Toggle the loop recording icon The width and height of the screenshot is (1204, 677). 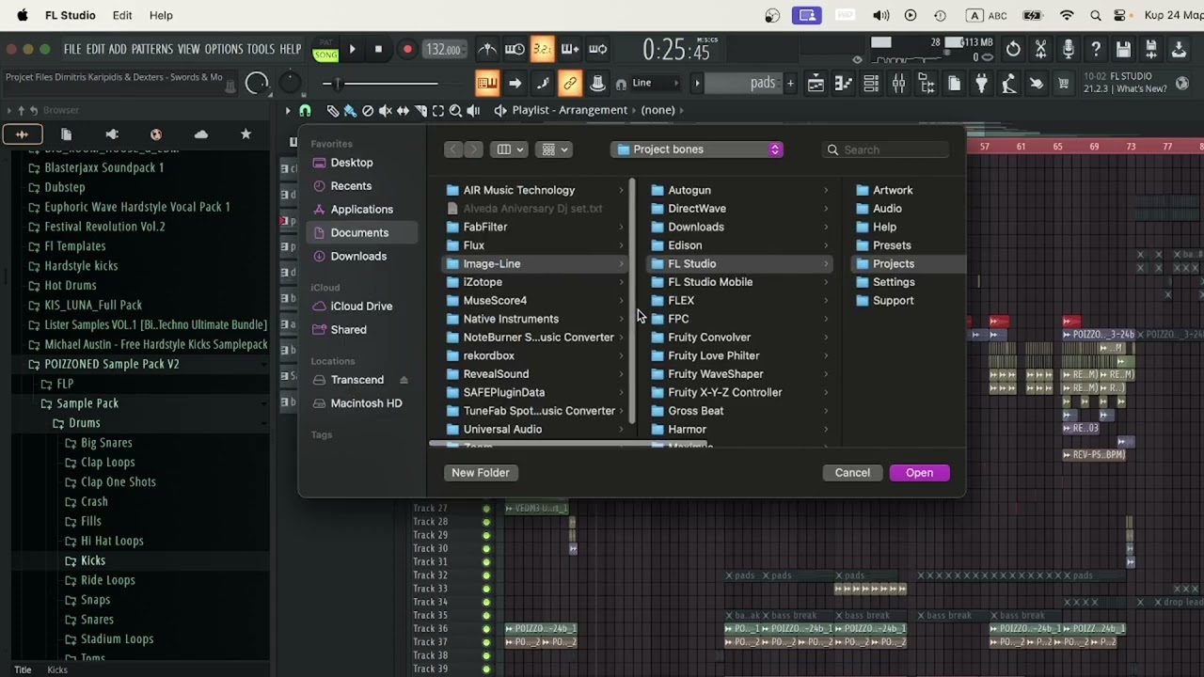tap(597, 49)
